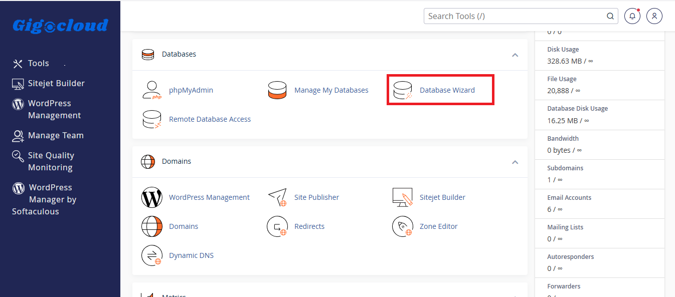Click the Redirects link
This screenshot has height=297, width=675.
309,226
